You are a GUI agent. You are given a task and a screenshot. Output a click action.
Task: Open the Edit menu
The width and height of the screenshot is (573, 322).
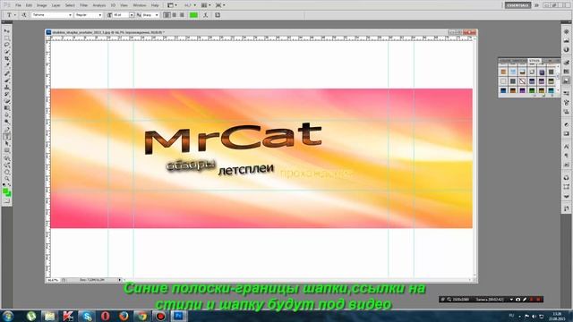[29, 5]
